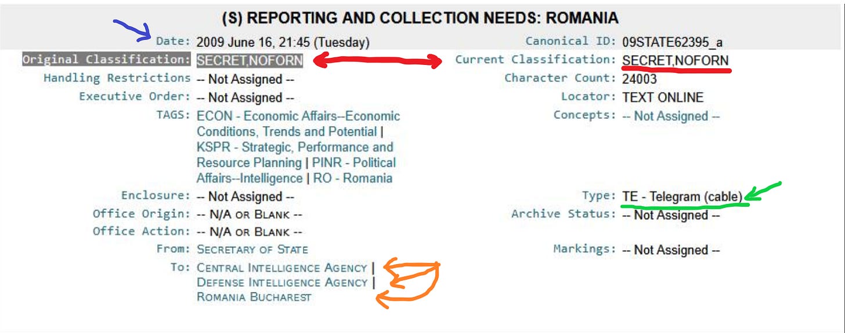Open the RO - Romania tag link

pos(353,178)
